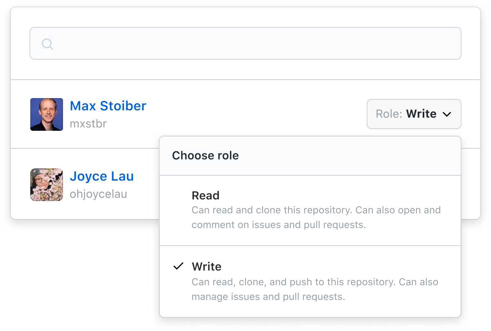
Task: Click Max Stoiber's profile avatar
Action: (x=46, y=114)
